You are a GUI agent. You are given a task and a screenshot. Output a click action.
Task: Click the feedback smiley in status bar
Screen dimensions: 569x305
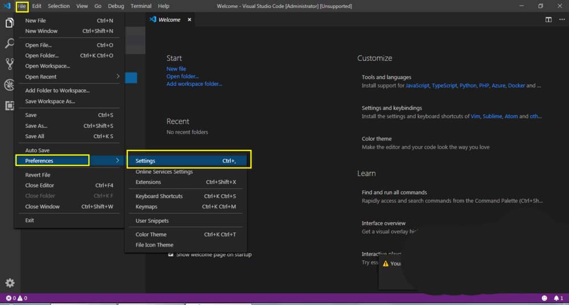(x=544, y=298)
